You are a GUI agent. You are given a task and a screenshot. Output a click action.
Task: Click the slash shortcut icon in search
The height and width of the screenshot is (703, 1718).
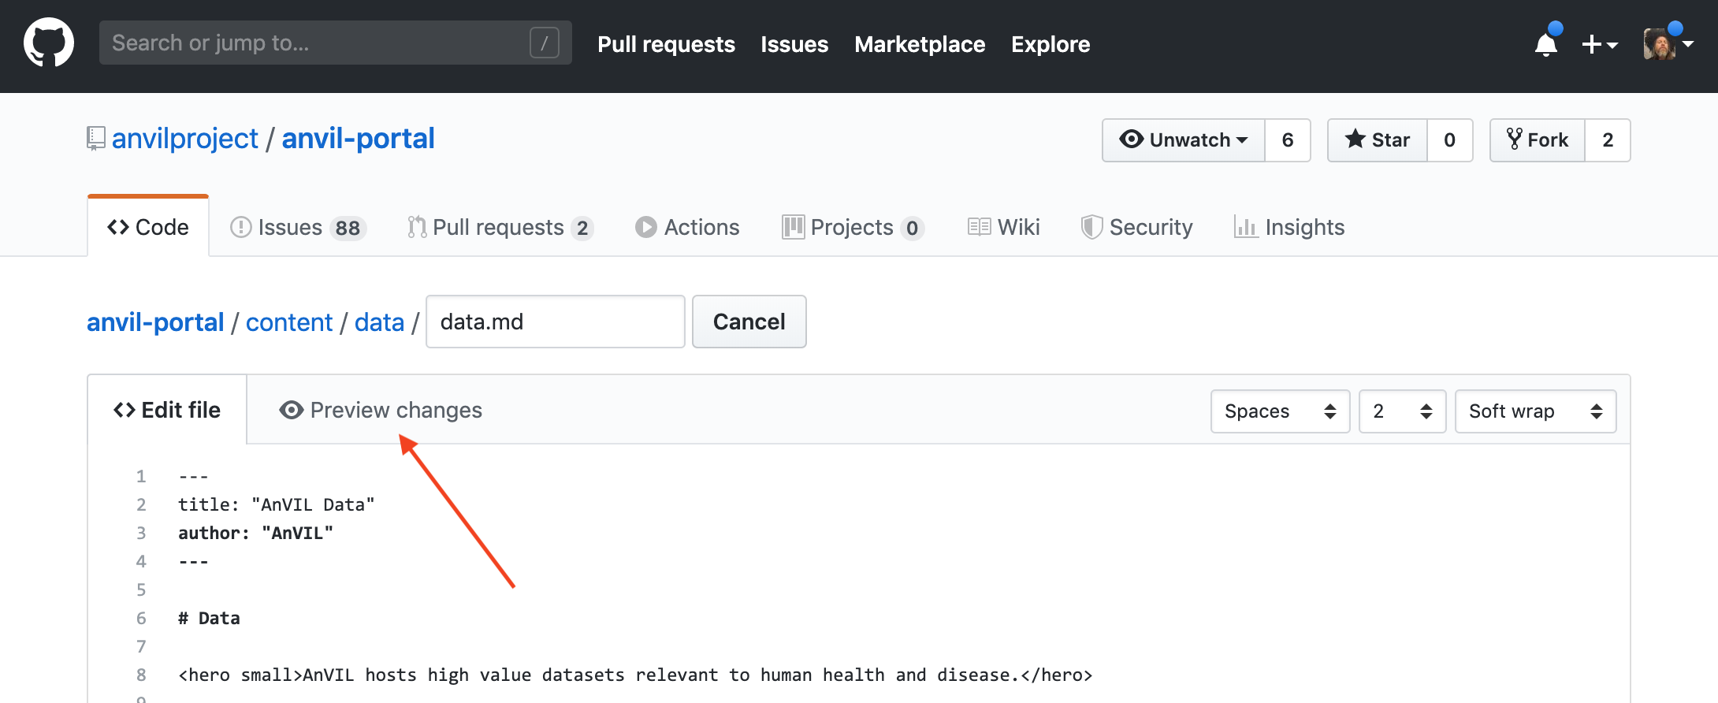pos(545,43)
